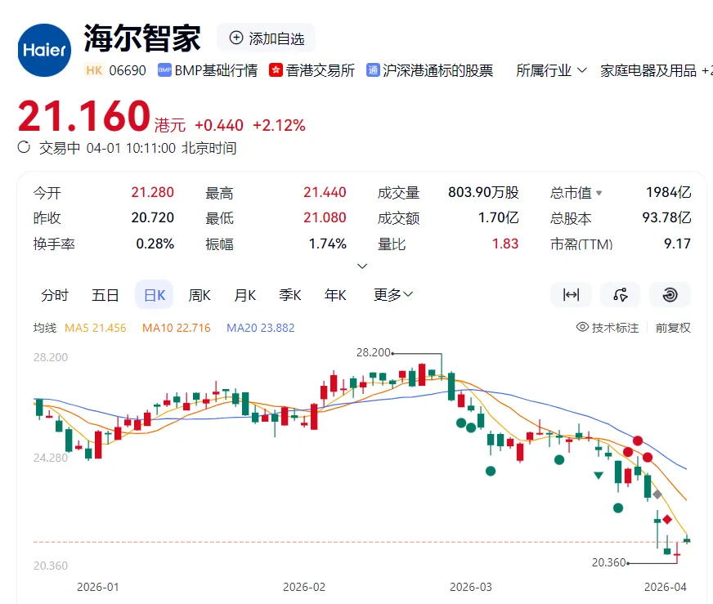Open the 更多 periods dropdown
The height and width of the screenshot is (604, 713).
pos(392,294)
